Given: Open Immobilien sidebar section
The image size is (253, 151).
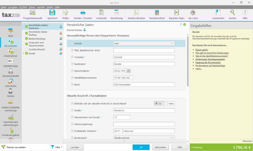Looking at the screenshot, I should (10, 83).
